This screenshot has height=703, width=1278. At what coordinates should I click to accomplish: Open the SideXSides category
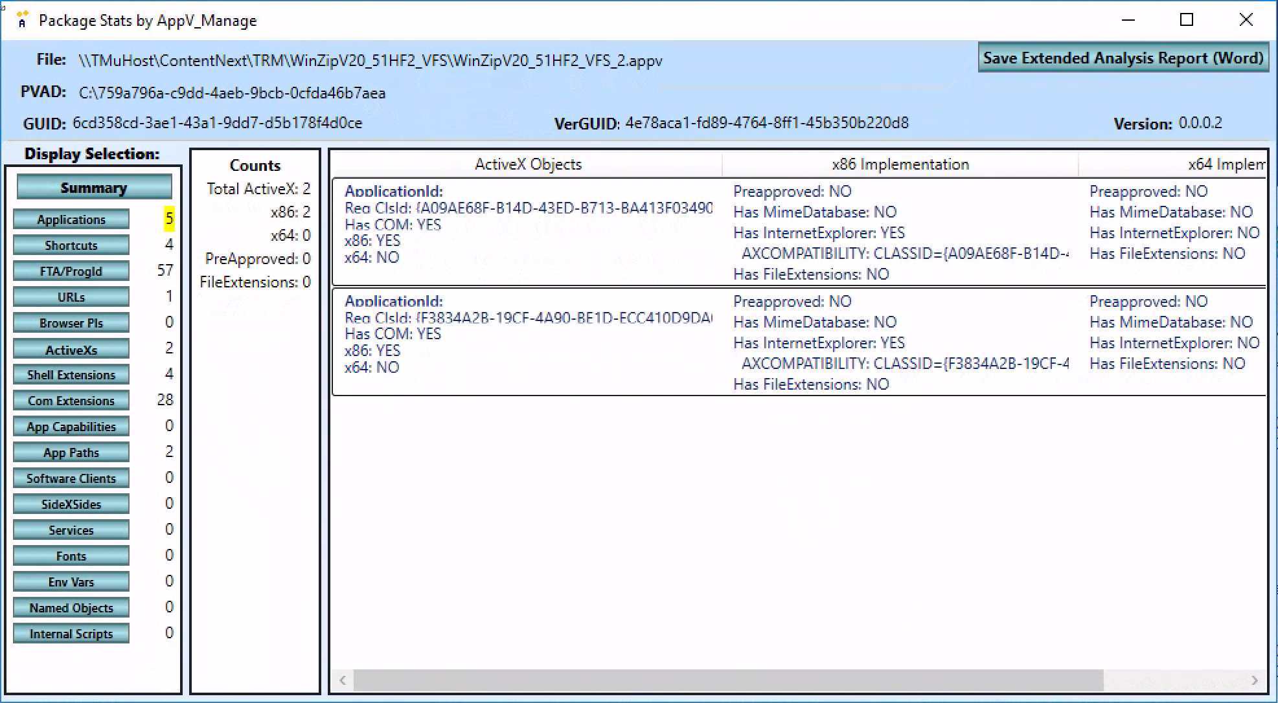[x=71, y=504]
